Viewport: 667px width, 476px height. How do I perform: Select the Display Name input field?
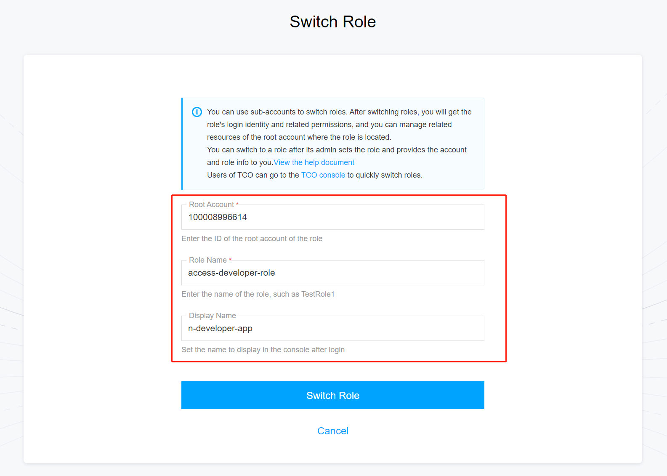pyautogui.click(x=332, y=329)
